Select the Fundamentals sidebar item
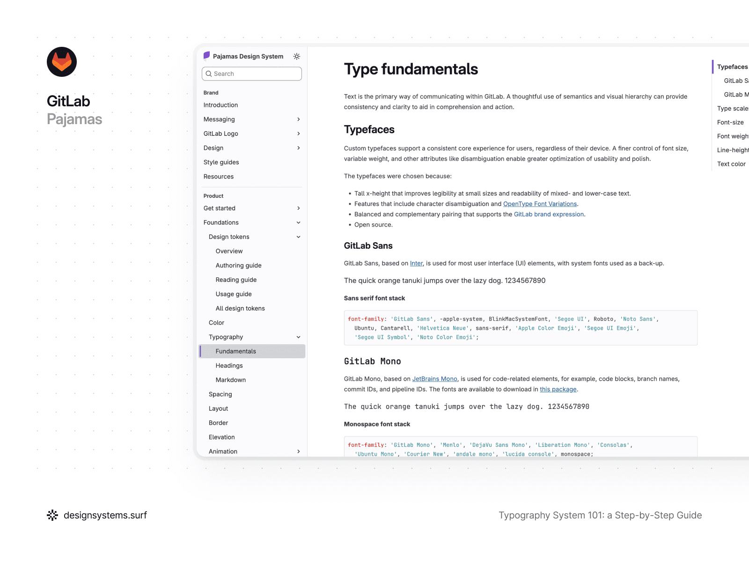 tap(252, 351)
